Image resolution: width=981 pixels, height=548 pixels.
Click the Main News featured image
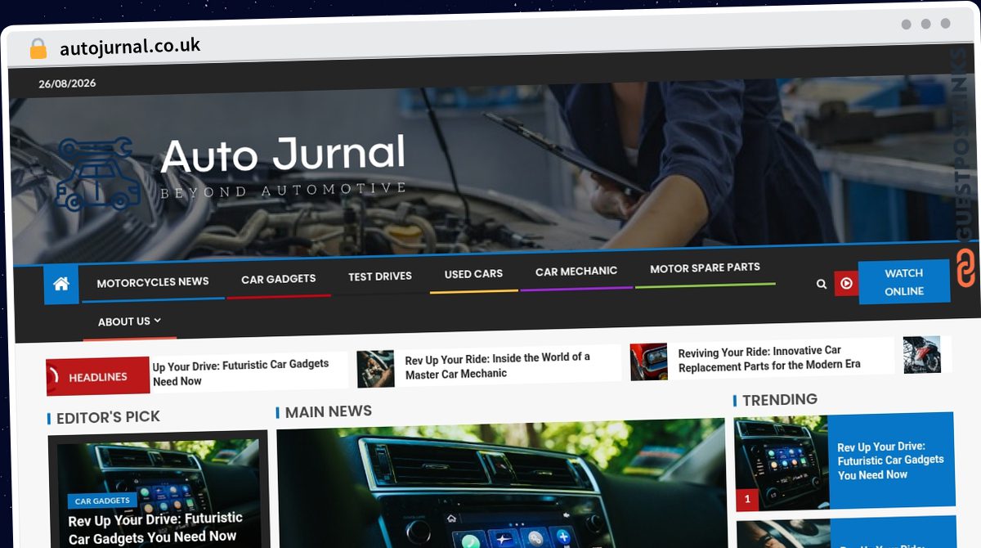pyautogui.click(x=500, y=484)
